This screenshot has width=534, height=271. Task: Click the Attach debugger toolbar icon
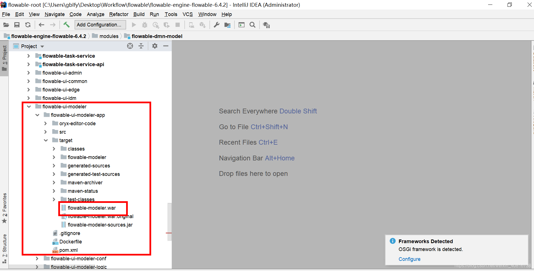[191, 25]
